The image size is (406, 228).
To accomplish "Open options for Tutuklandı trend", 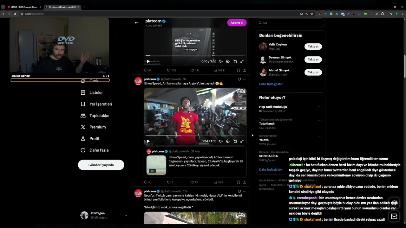I will click(320, 120).
